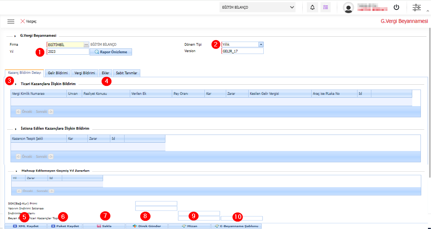
Task: Open the EĞİTİM BİLANÇO company dropdown
Action: (257, 7)
